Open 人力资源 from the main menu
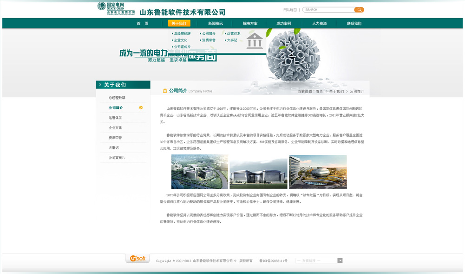Viewport: 465px width, 274px height. coord(319,24)
